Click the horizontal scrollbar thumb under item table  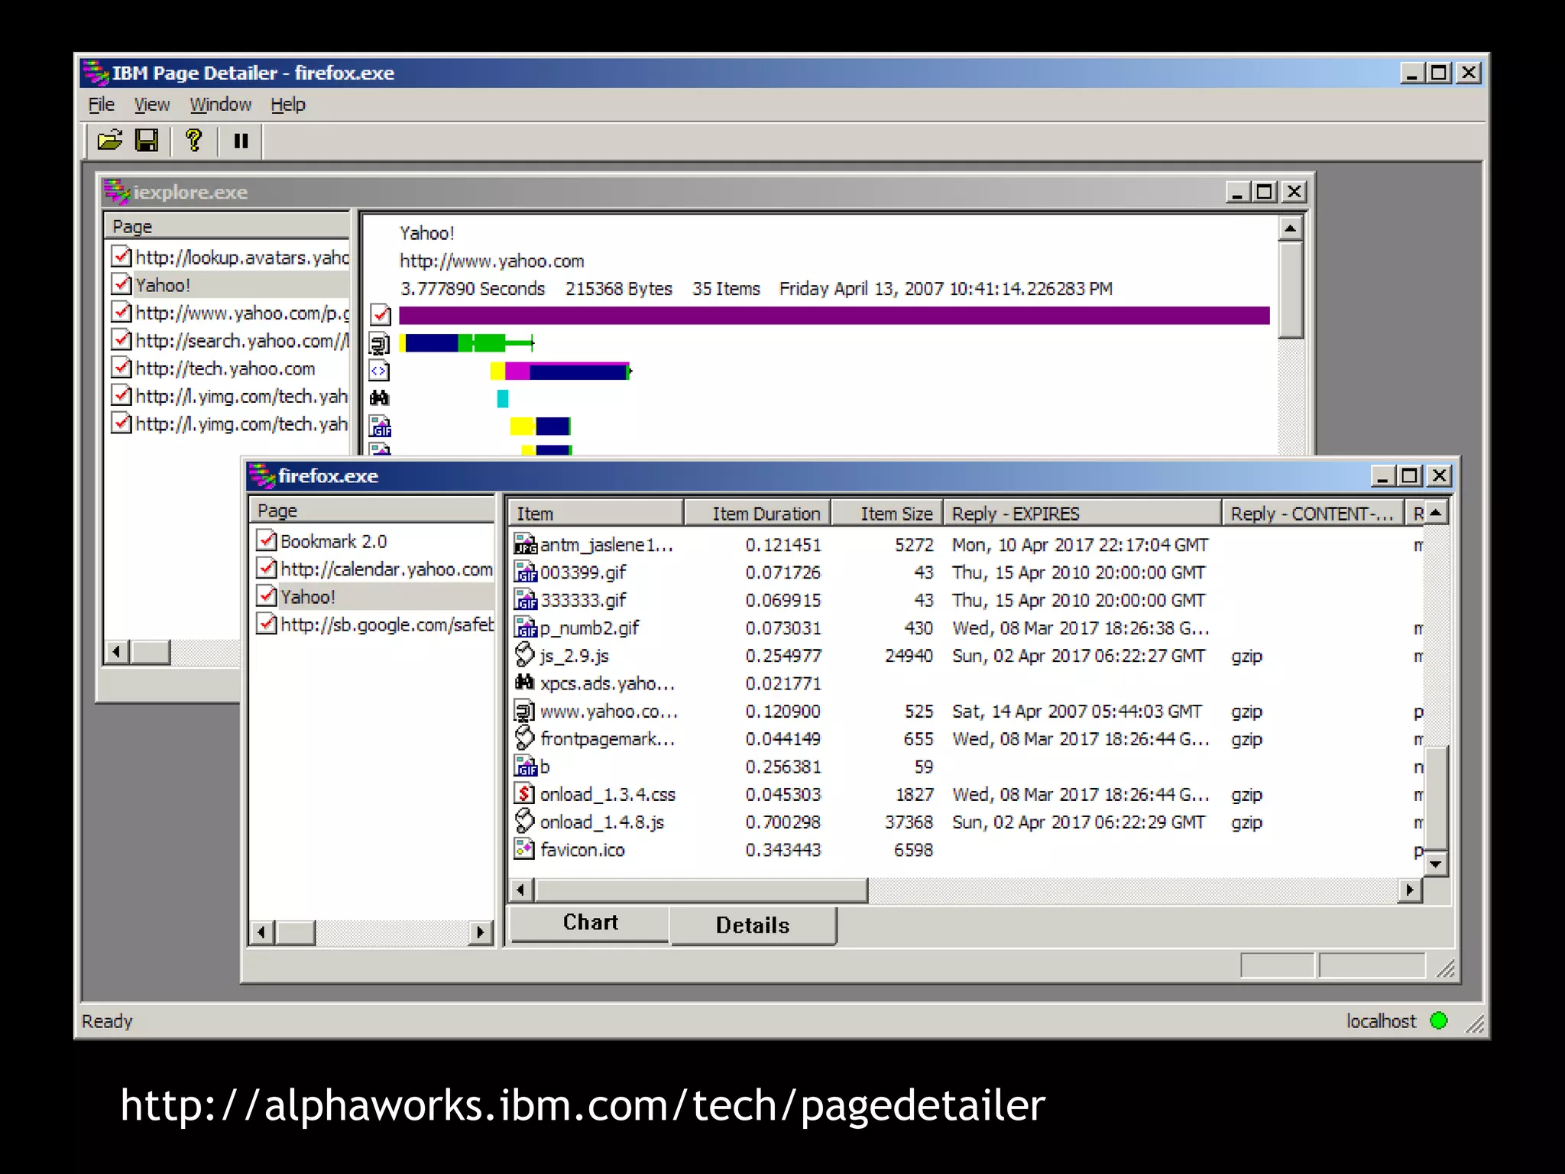click(701, 890)
